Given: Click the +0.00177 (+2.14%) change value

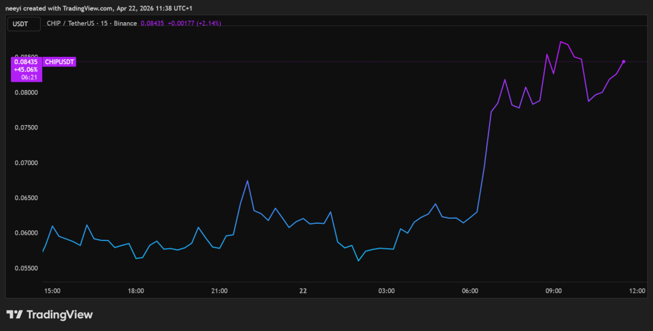Looking at the screenshot, I should 194,24.
